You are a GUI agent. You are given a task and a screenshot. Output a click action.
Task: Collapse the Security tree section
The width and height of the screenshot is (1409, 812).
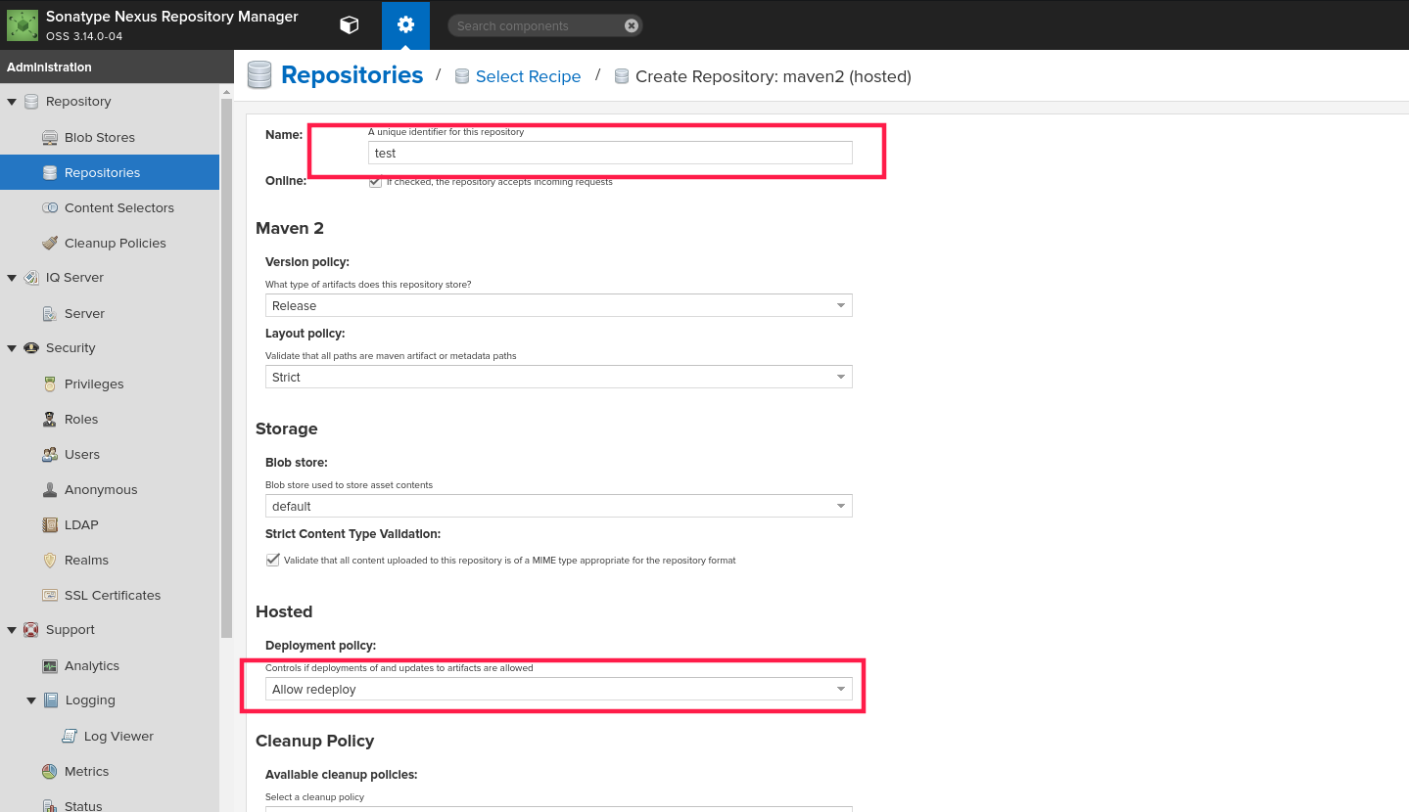click(x=12, y=348)
